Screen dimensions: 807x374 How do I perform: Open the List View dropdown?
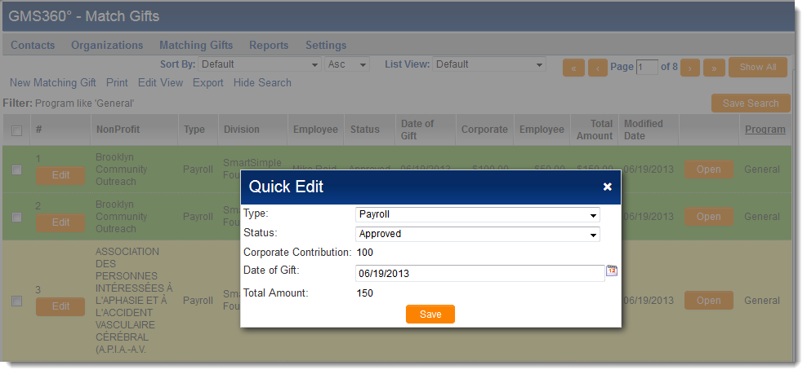[488, 64]
